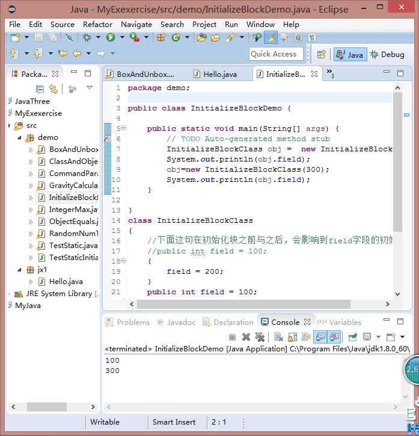Image resolution: width=419 pixels, height=436 pixels.
Task: Open dropdown arrow next to Run button
Action: pyautogui.click(x=122, y=37)
